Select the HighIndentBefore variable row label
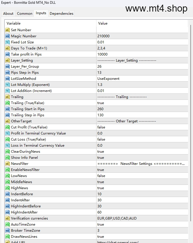193x243 pixels. coord(26,206)
